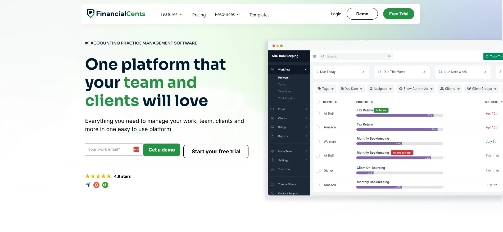
Task: Select Templates in the Workflow sidebar
Action: pyautogui.click(x=284, y=91)
